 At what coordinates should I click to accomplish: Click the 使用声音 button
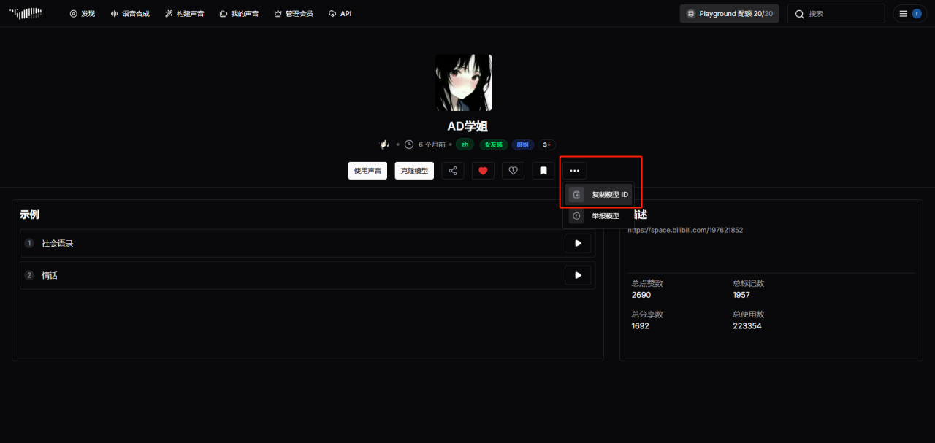367,171
